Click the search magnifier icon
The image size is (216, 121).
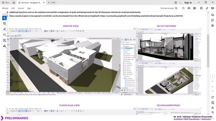[176, 8]
